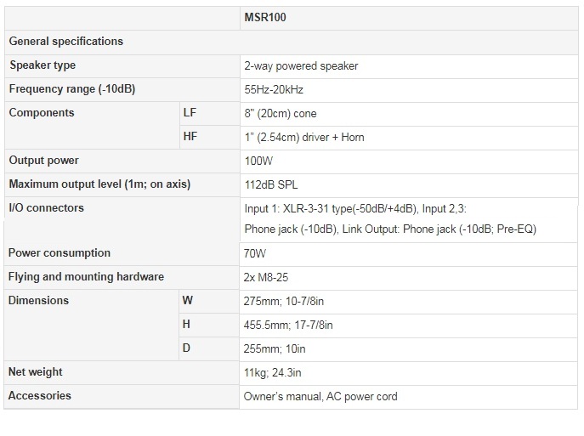Click the Frequency range (-10dB) label
This screenshot has height=436, width=584.
pos(72,89)
